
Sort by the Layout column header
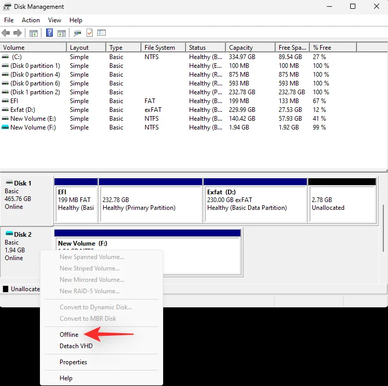click(86, 48)
